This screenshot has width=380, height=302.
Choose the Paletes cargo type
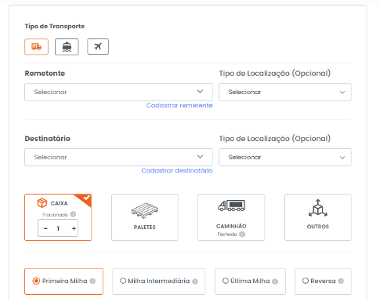[145, 217]
